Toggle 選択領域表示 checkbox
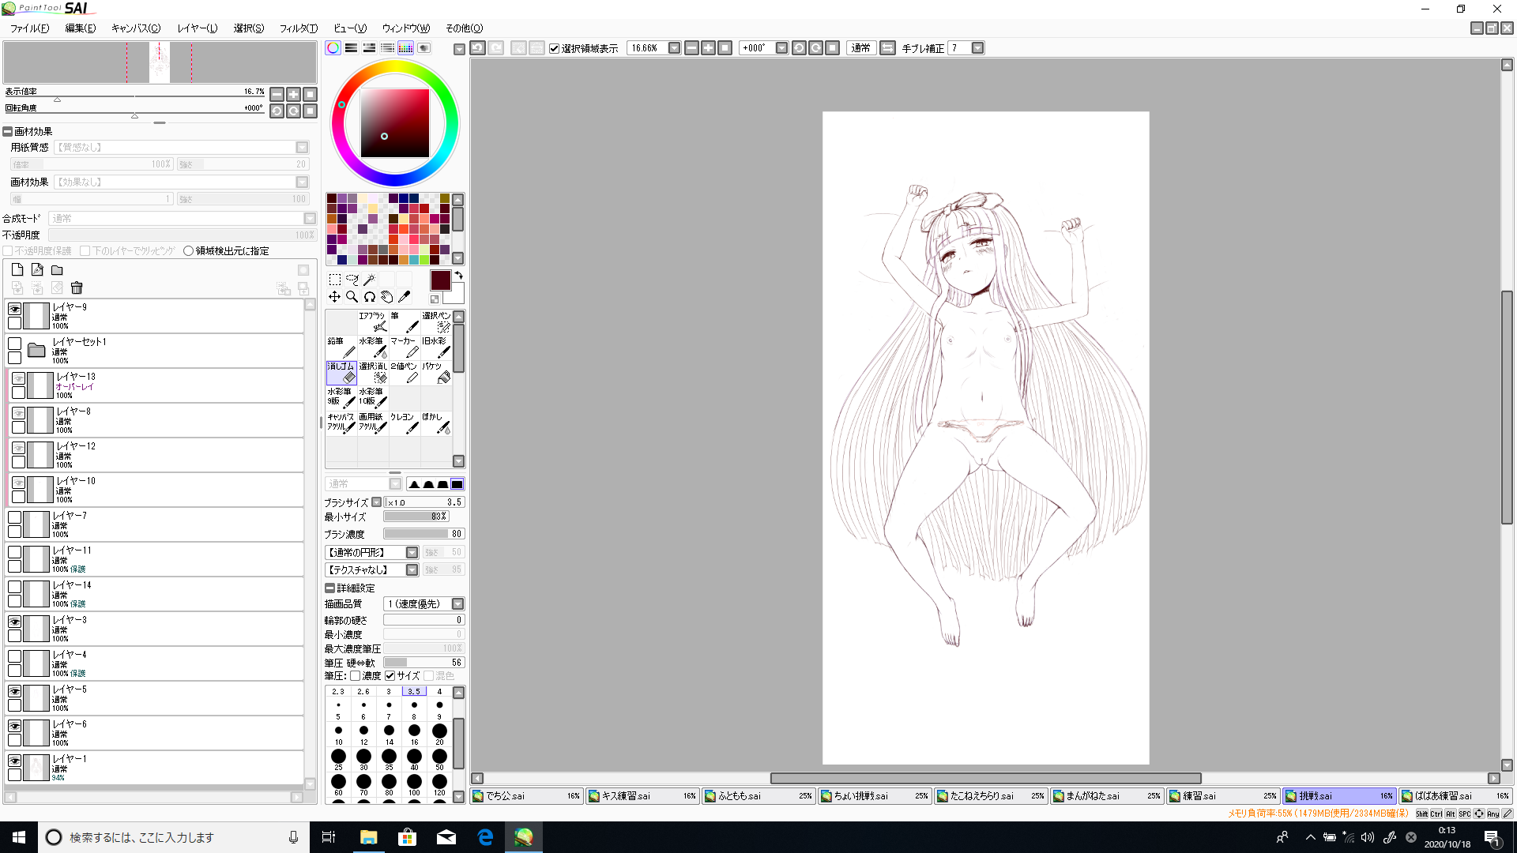The image size is (1517, 853). pyautogui.click(x=555, y=48)
